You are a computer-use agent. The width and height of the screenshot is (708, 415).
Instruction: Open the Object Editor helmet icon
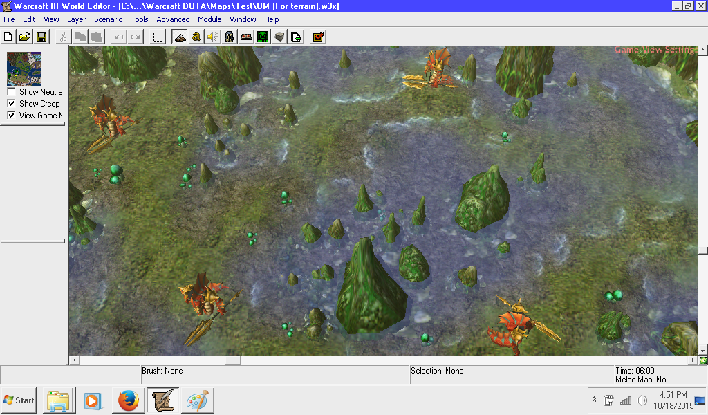230,37
